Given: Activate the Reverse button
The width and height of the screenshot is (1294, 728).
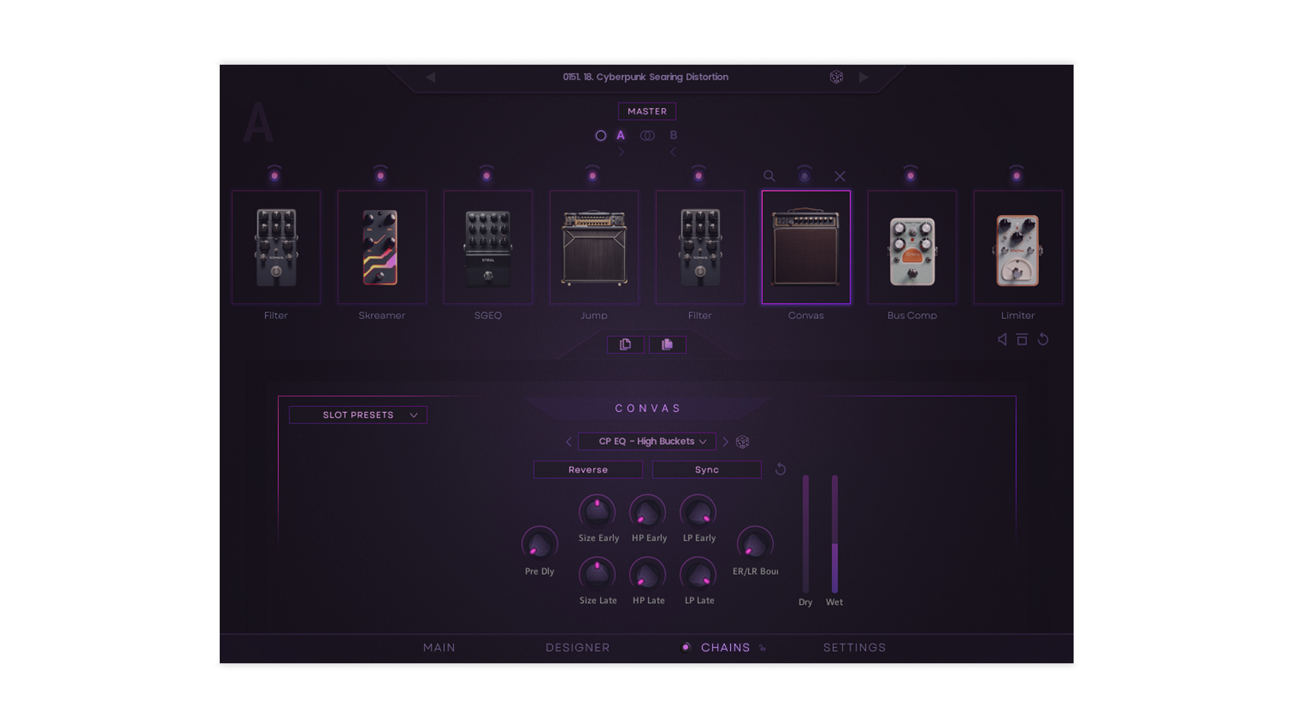Looking at the screenshot, I should pyautogui.click(x=588, y=469).
